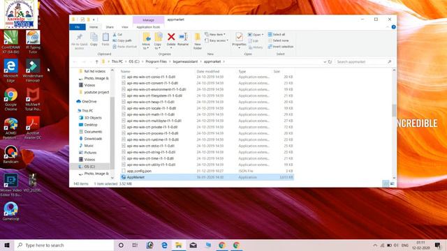The width and height of the screenshot is (447, 251).
Task: Create a folder with New folder icon
Action: tap(198, 37)
